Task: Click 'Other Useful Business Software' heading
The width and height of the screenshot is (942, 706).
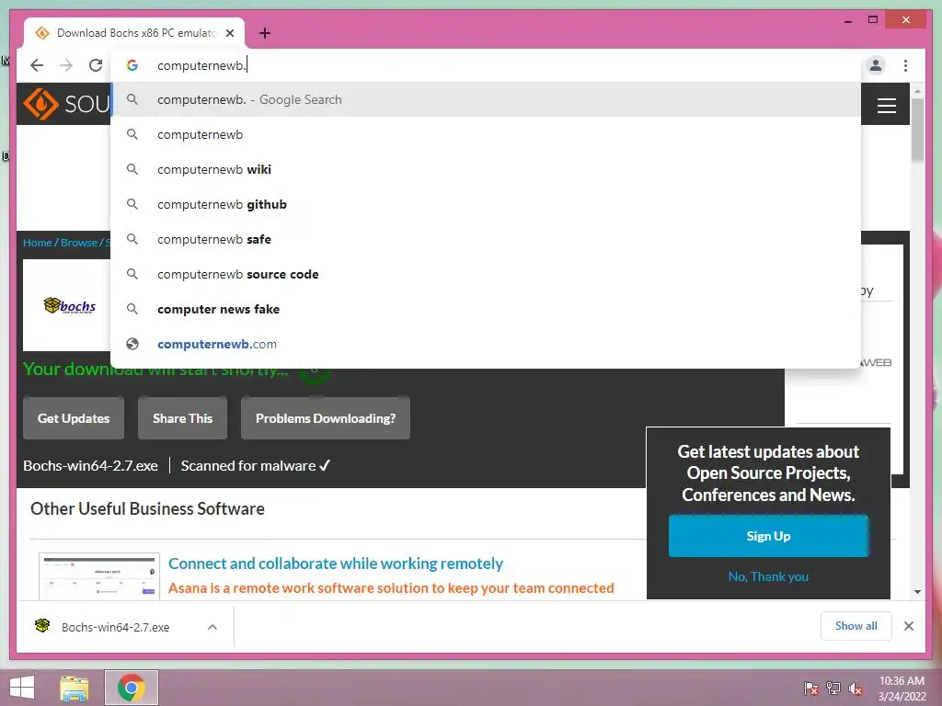Action: 147,508
